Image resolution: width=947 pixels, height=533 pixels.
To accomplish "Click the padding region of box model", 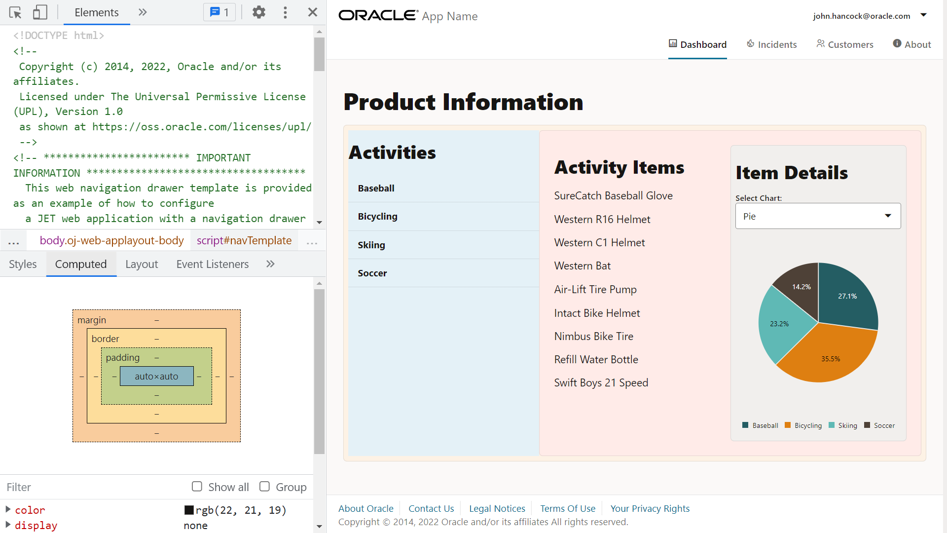I will tap(123, 357).
